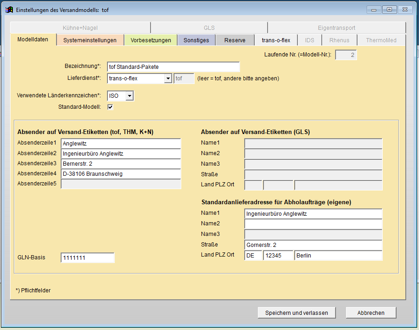This screenshot has width=419, height=330.
Task: Toggle the Standard-Modell checkbox
Action: 110,107
